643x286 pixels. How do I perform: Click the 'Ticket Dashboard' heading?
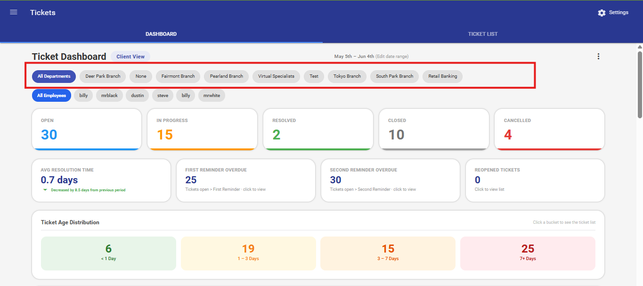point(69,57)
